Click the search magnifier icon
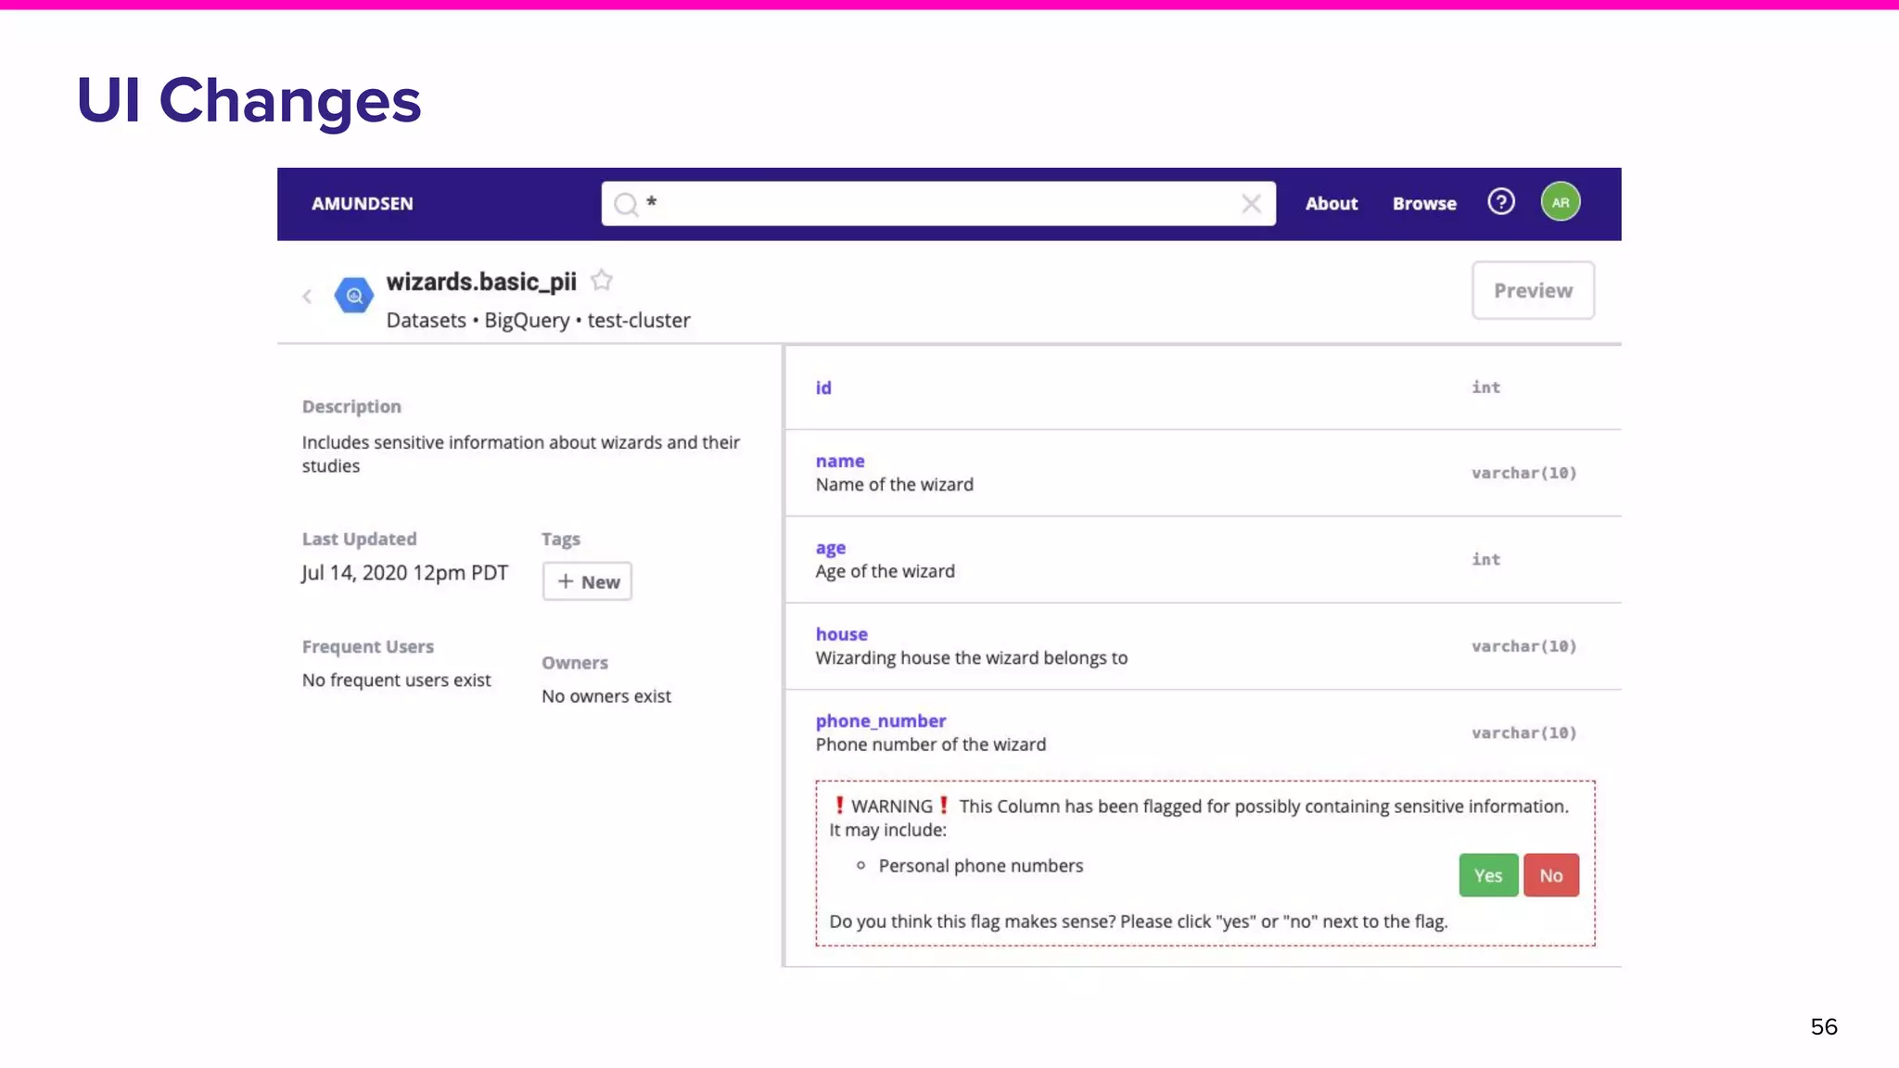Screen dimensions: 1899x1068 point(626,204)
